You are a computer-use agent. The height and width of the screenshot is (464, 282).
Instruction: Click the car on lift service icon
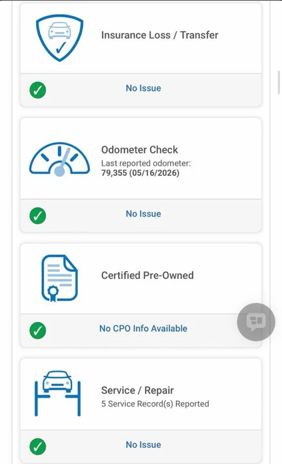[58, 393]
